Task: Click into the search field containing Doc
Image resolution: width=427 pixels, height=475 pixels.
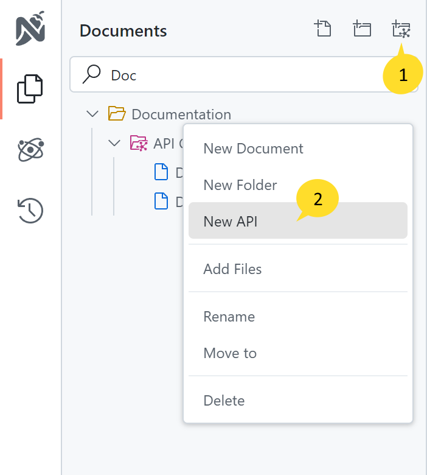Action: coord(243,75)
